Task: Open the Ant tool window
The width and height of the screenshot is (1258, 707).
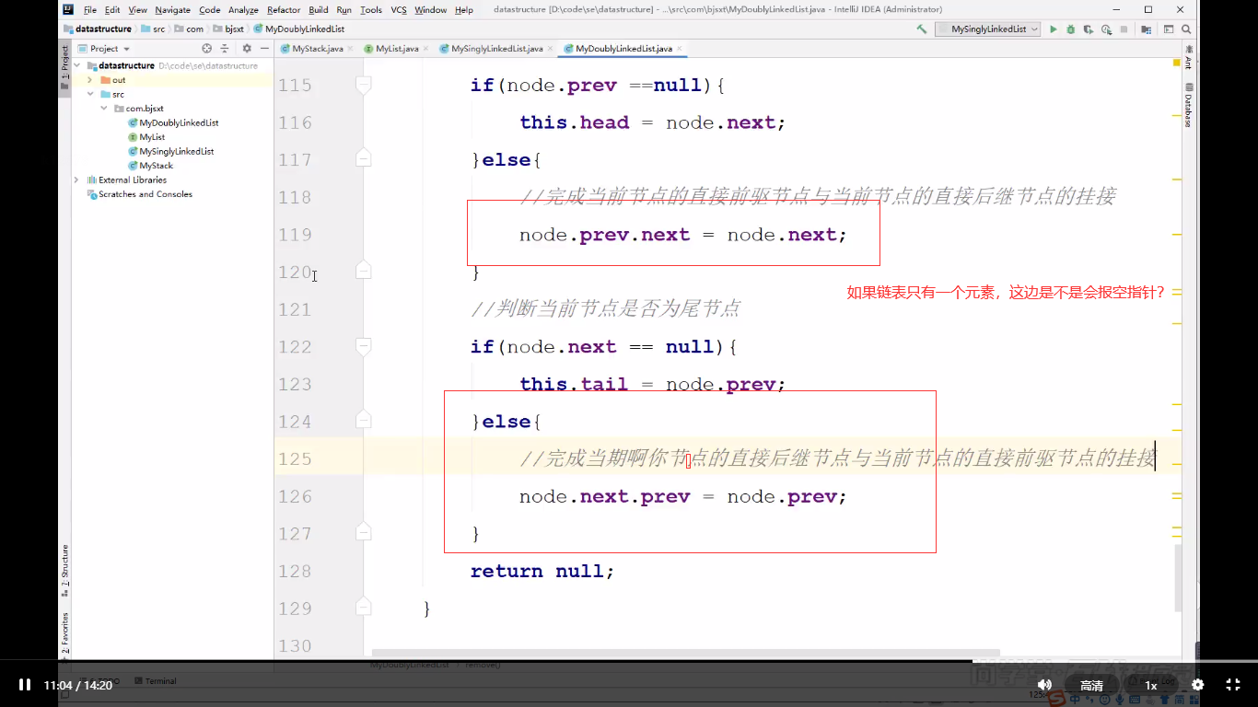Action: click(x=1188, y=56)
